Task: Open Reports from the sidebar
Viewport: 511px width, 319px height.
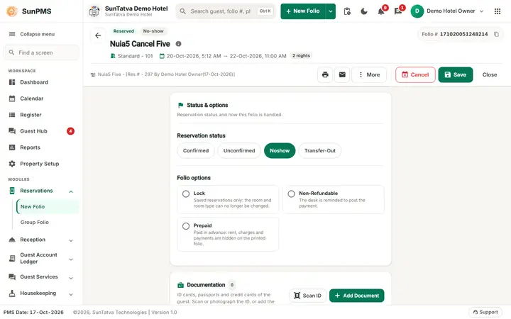Action: coord(30,147)
